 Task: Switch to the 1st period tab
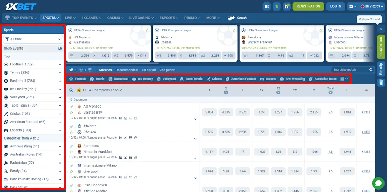(x=148, y=70)
